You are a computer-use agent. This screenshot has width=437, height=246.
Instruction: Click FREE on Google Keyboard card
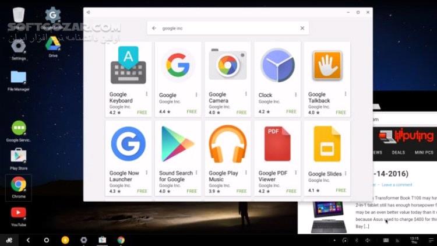coord(142,113)
